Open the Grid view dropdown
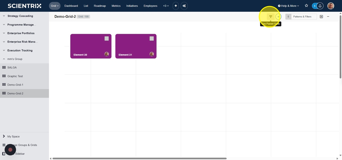Screen dimensions: 342x160 (x=55, y=6)
